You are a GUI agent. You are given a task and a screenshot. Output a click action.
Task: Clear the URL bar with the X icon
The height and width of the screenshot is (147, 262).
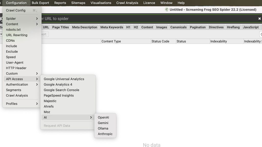[259, 19]
